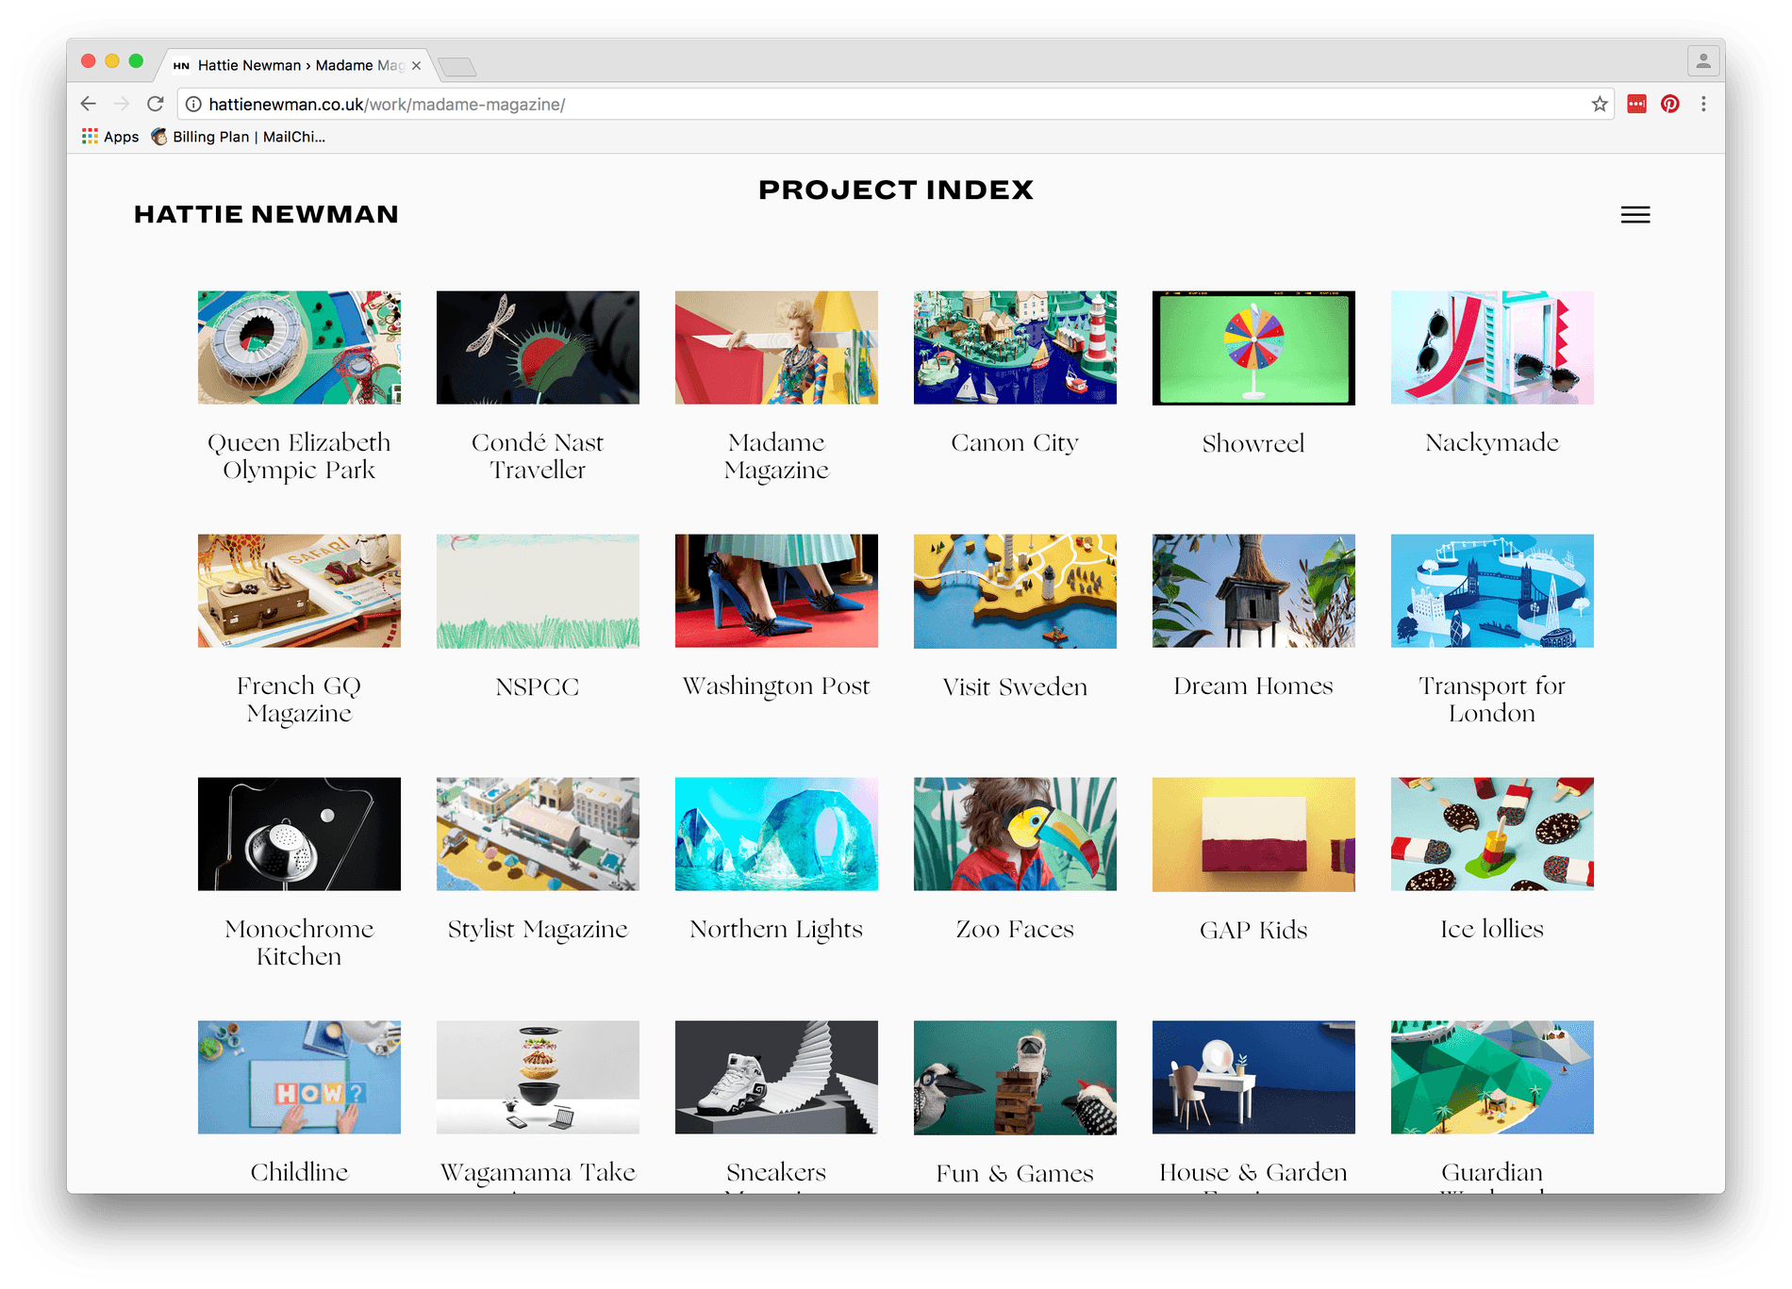Open the Dream Homes thumbnail
Viewport: 1792px width, 1289px height.
click(x=1253, y=590)
